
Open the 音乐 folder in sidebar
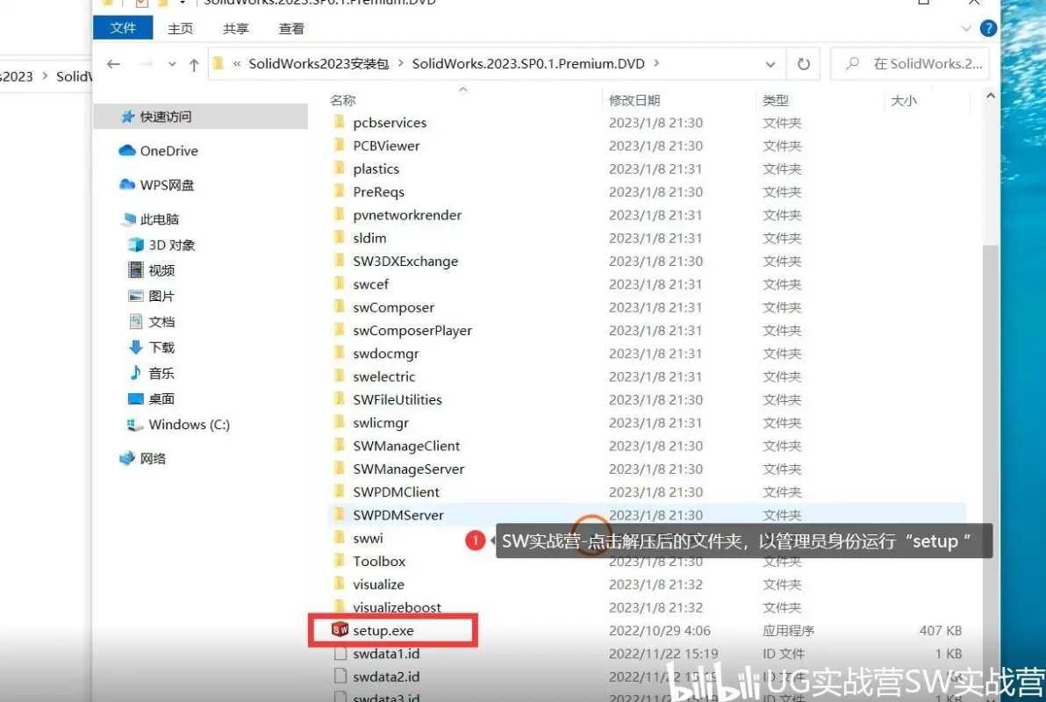coord(151,373)
